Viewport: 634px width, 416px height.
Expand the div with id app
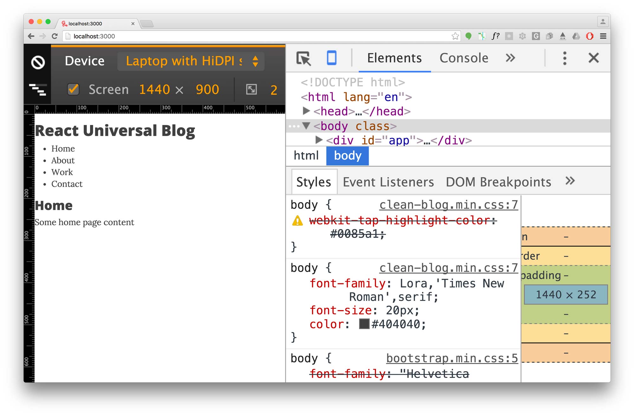click(319, 140)
